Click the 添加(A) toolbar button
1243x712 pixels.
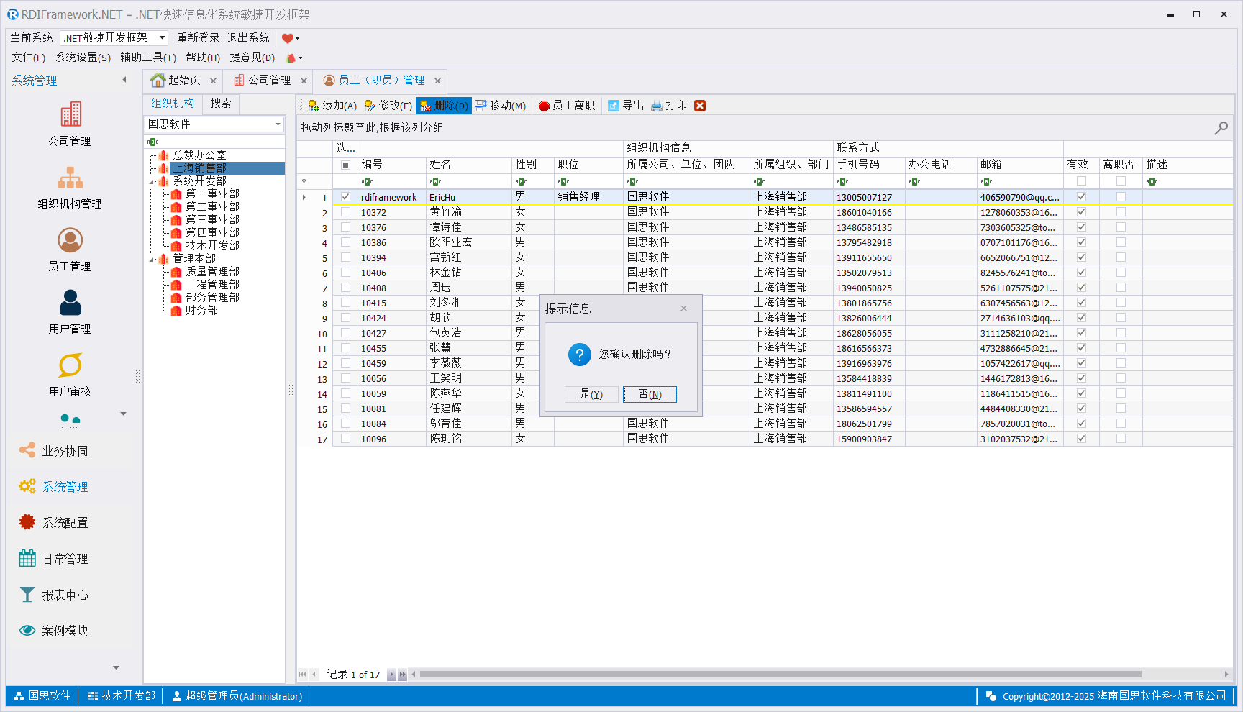(x=332, y=106)
